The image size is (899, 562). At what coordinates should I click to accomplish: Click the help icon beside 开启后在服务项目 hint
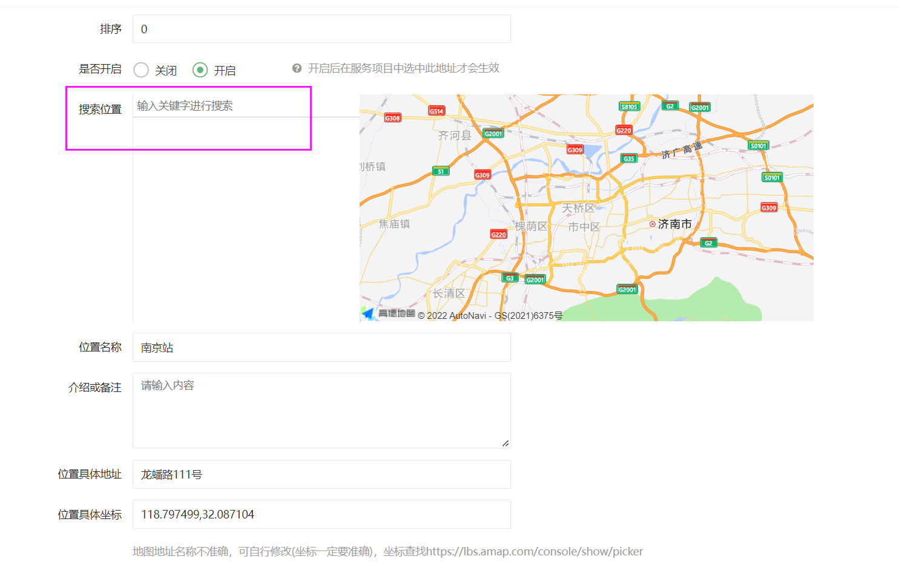click(x=297, y=68)
